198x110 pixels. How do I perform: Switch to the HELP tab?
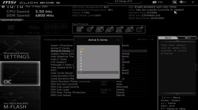(168, 38)
